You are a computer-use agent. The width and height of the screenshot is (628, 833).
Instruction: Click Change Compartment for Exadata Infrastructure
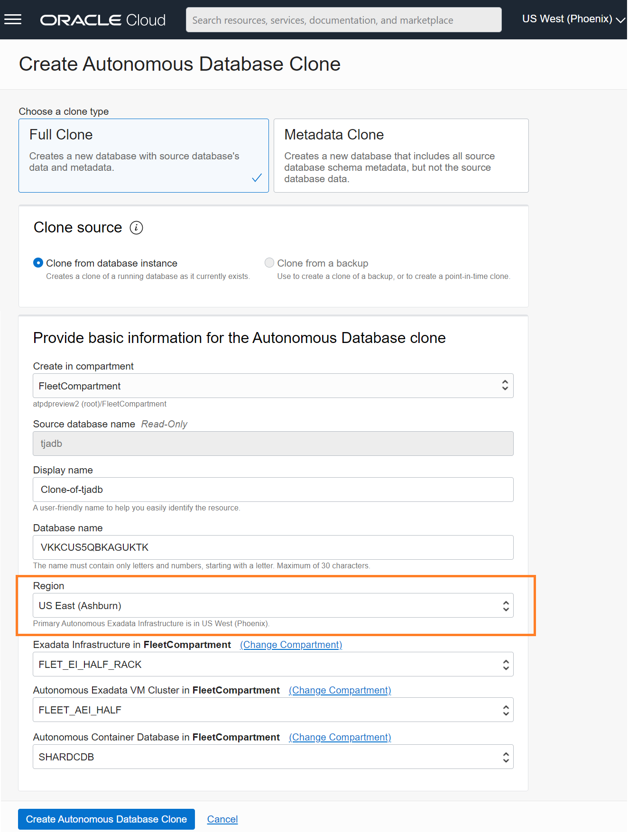[x=290, y=645]
